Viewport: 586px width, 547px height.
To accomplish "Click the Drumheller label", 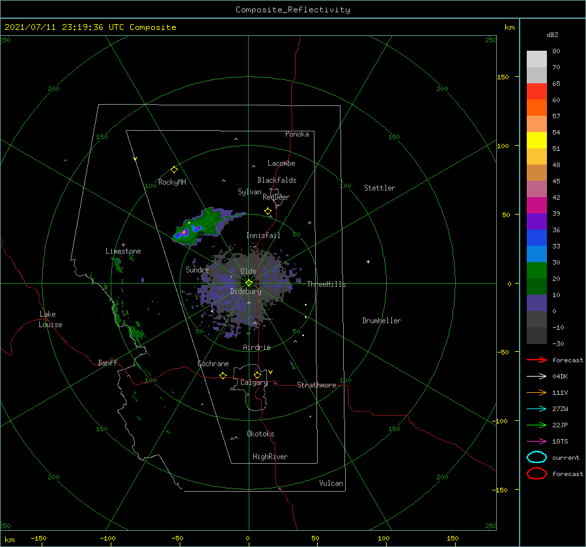I will (382, 321).
